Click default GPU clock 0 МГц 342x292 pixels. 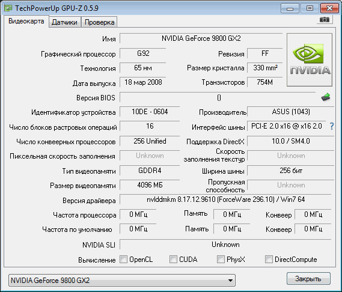click(x=138, y=229)
